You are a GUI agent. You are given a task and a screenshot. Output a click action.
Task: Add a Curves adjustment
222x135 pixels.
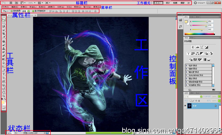click(202, 47)
